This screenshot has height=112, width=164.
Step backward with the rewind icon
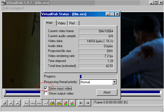coord(33,103)
